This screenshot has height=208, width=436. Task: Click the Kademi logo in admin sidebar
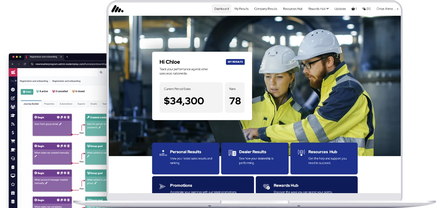point(13,72)
